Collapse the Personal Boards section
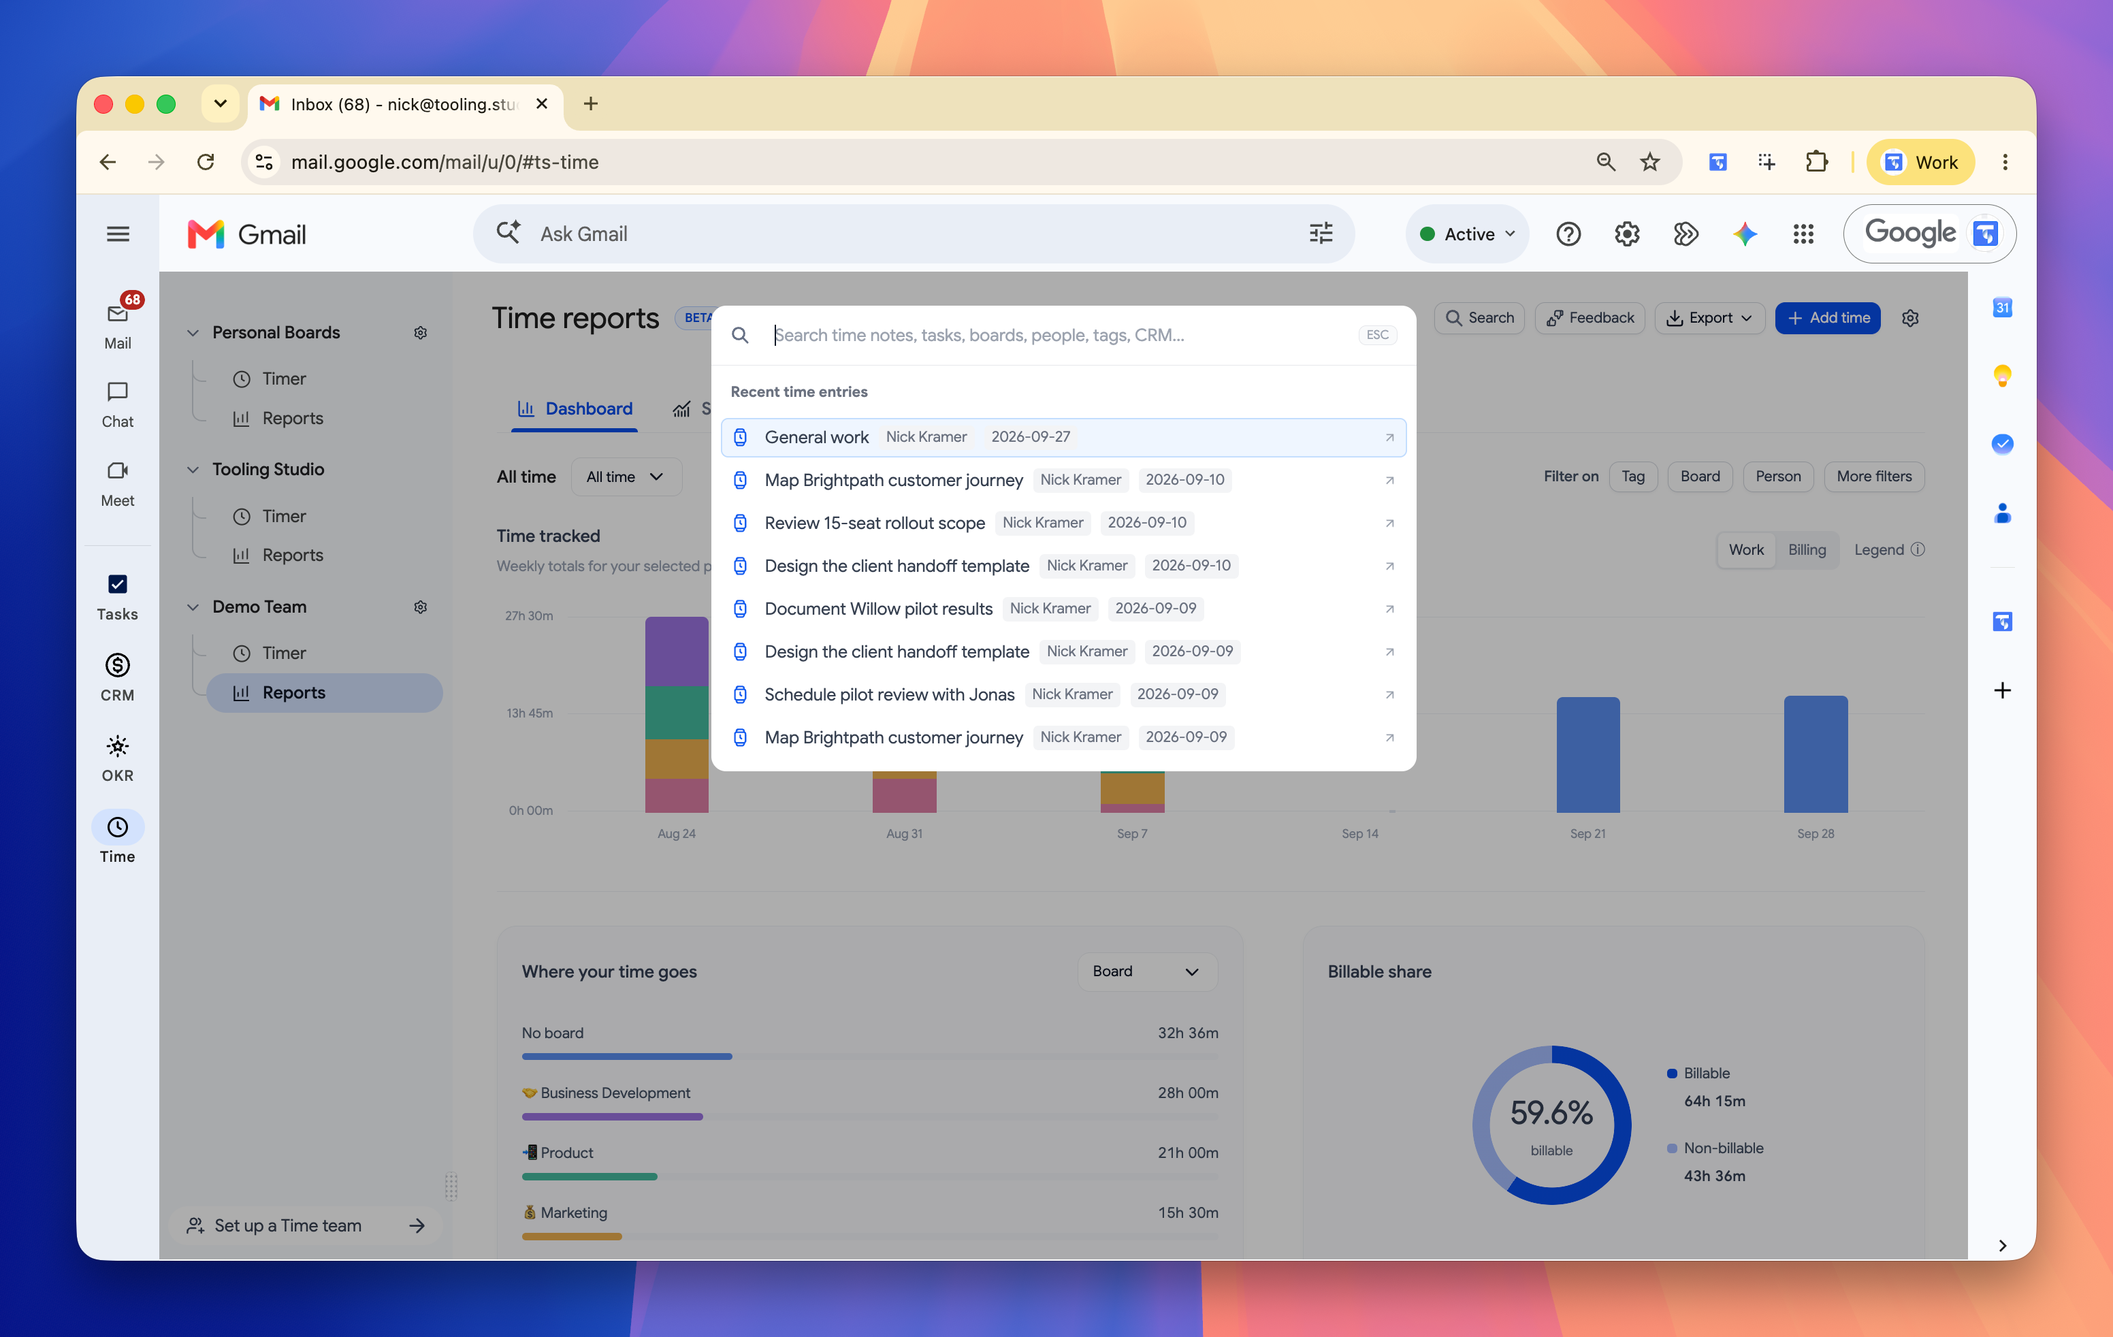Viewport: 2113px width, 1337px height. coord(193,332)
